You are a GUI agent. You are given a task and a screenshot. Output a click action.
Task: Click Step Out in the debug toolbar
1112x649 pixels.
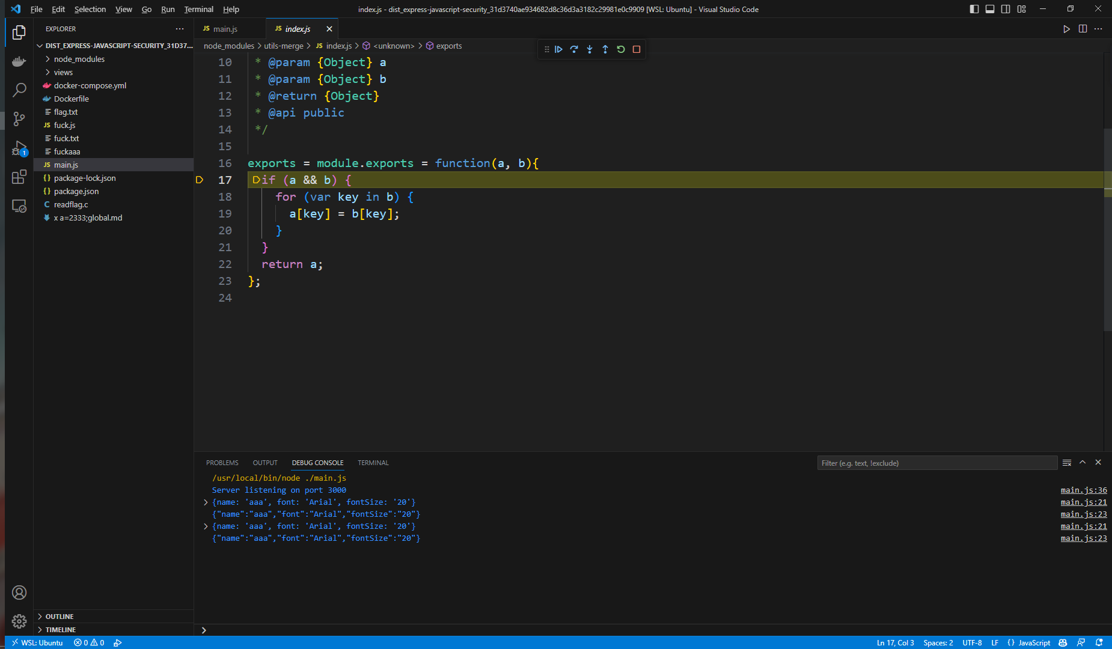point(605,49)
